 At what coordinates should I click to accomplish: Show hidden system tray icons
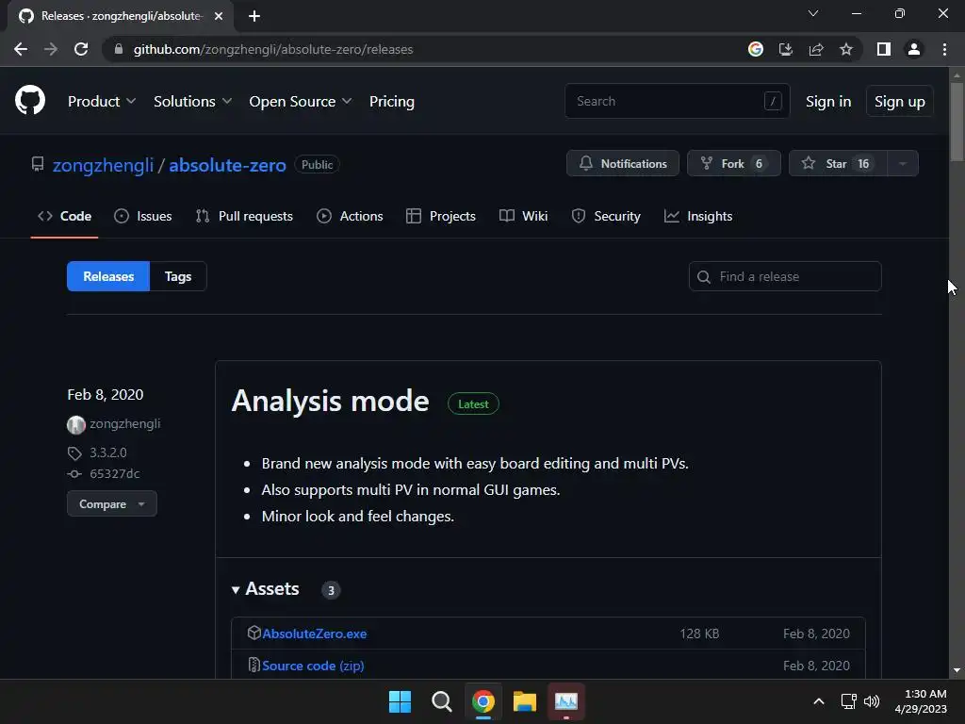(x=819, y=701)
